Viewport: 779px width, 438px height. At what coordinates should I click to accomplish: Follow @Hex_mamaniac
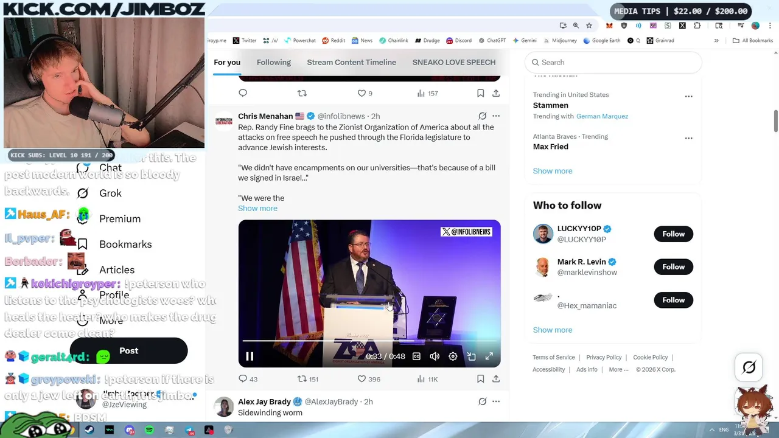click(674, 300)
